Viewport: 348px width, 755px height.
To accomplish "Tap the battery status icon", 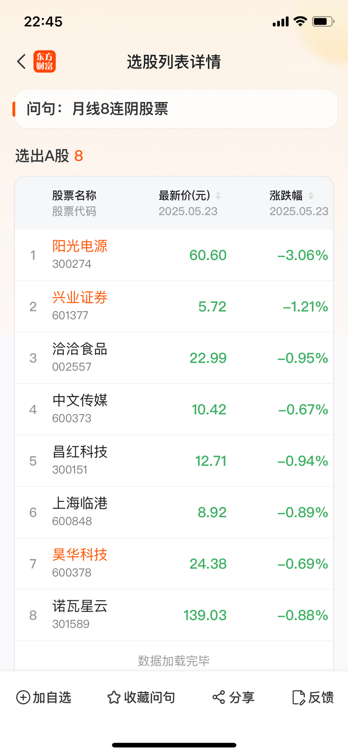I will pos(323,21).
